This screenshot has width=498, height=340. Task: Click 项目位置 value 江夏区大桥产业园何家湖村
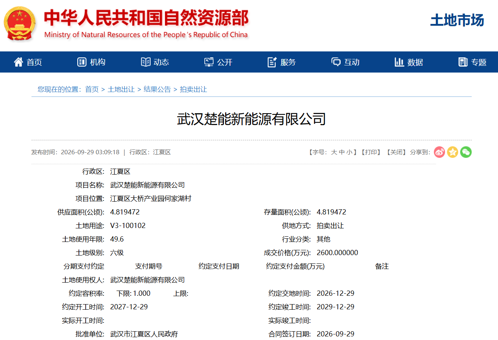[151, 198]
